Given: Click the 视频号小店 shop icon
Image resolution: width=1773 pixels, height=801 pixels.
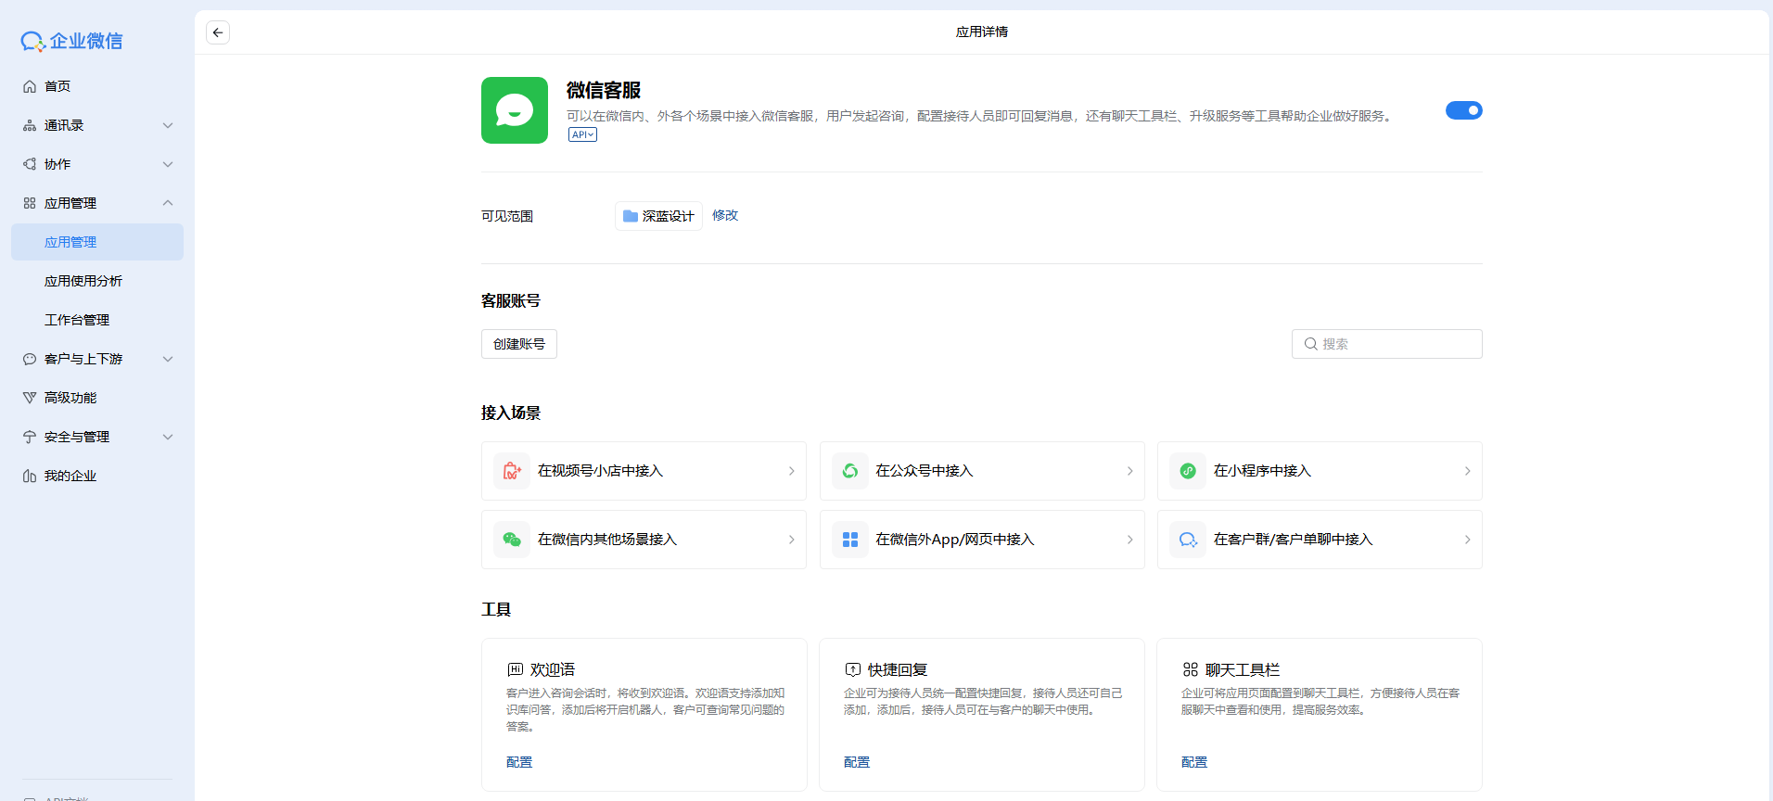Looking at the screenshot, I should (x=512, y=471).
